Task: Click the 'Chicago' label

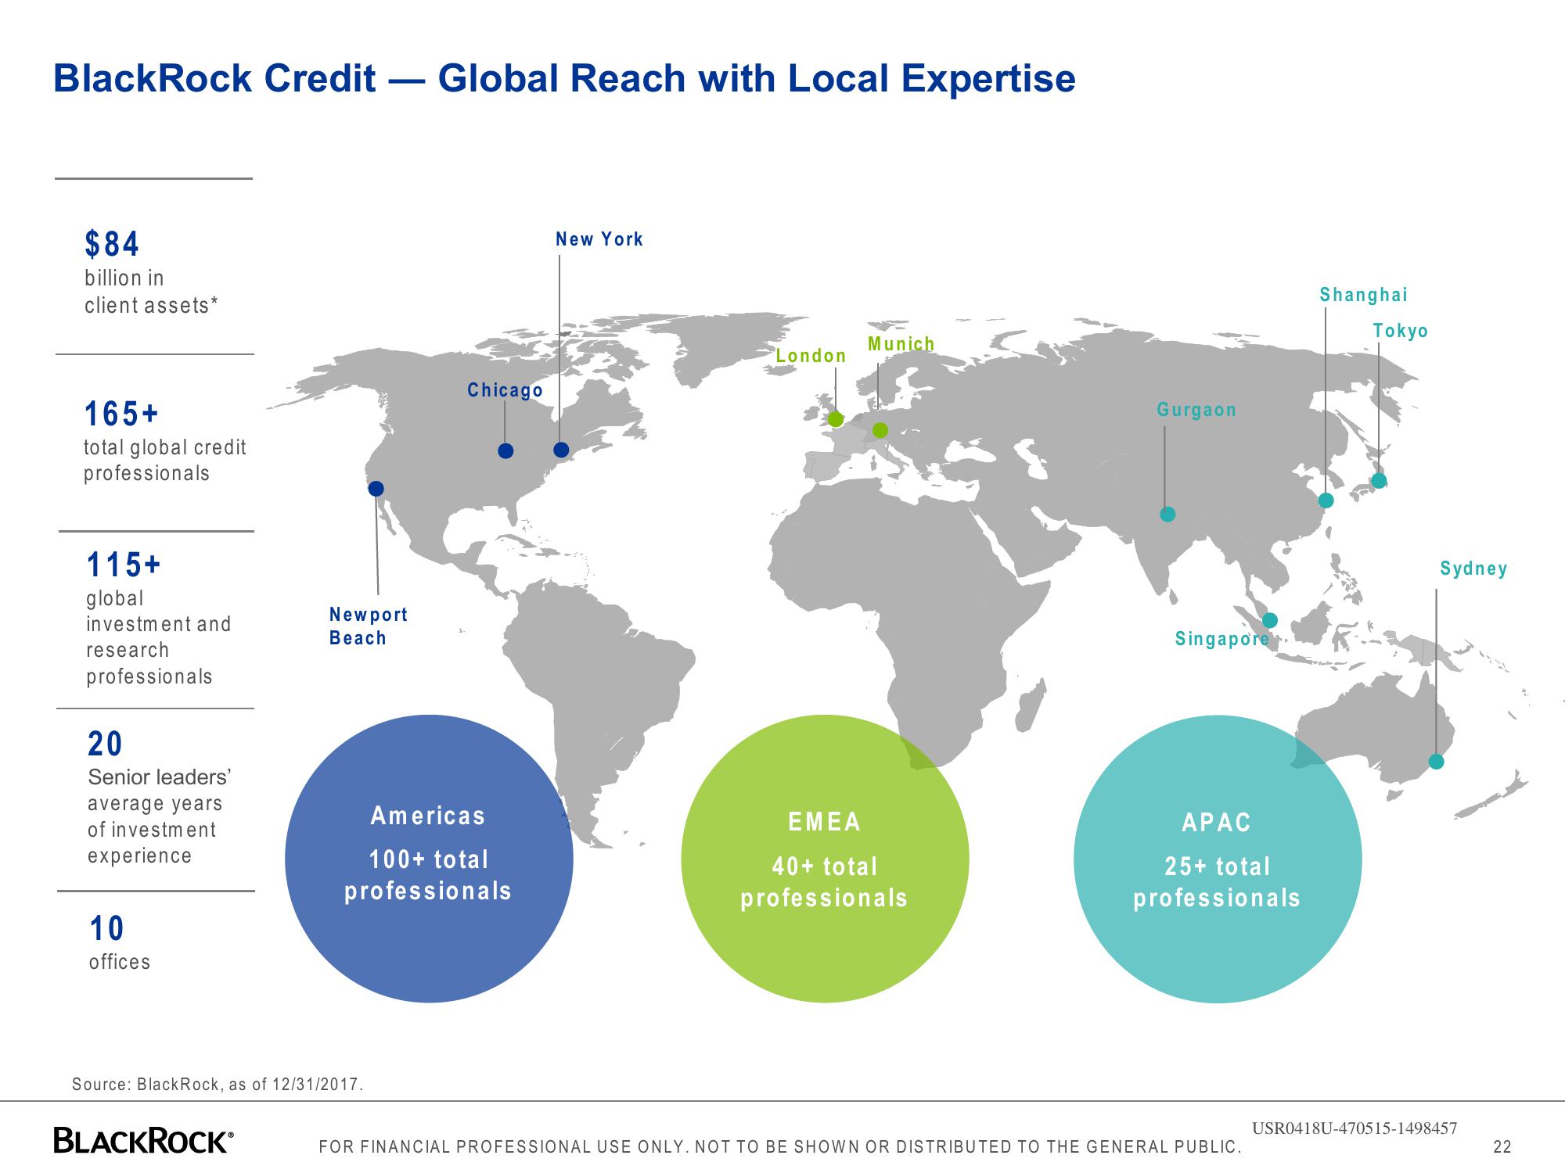Action: click(505, 389)
